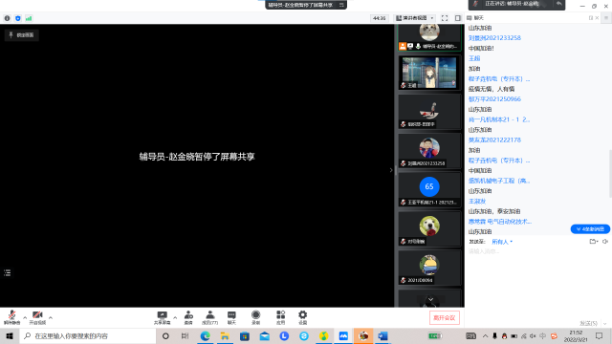Toggle the lock screen pin button

(22, 35)
